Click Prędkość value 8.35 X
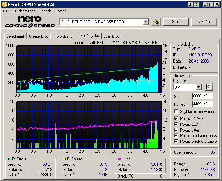The height and width of the screenshot is (181, 222). tap(210, 175)
